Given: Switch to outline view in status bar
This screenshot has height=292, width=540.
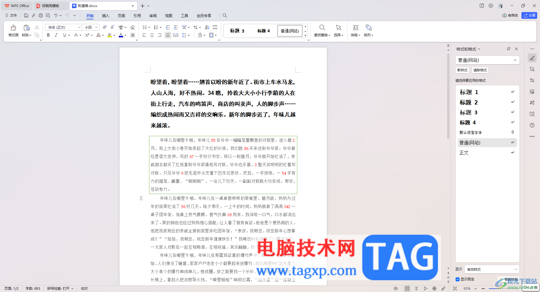Looking at the screenshot, I should point(416,288).
